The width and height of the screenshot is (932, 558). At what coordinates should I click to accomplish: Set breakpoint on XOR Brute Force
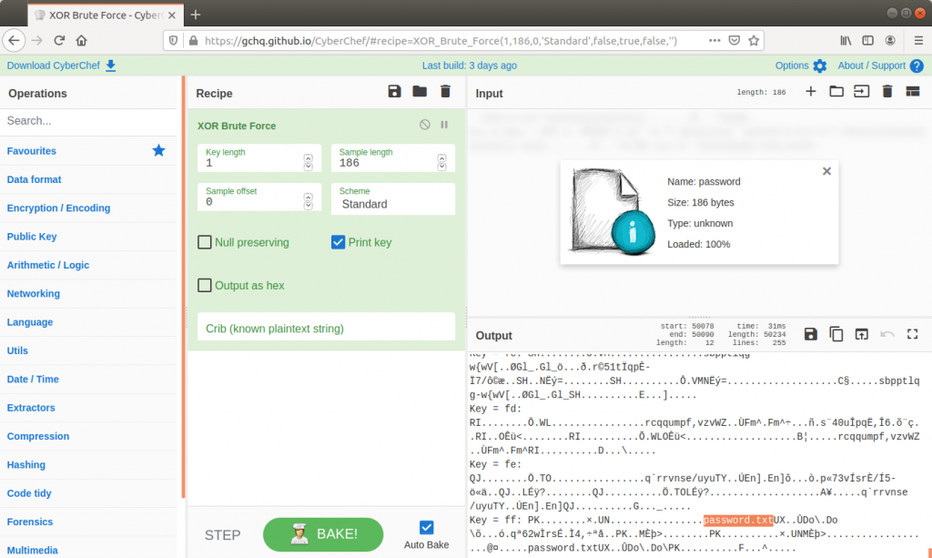pyautogui.click(x=444, y=125)
